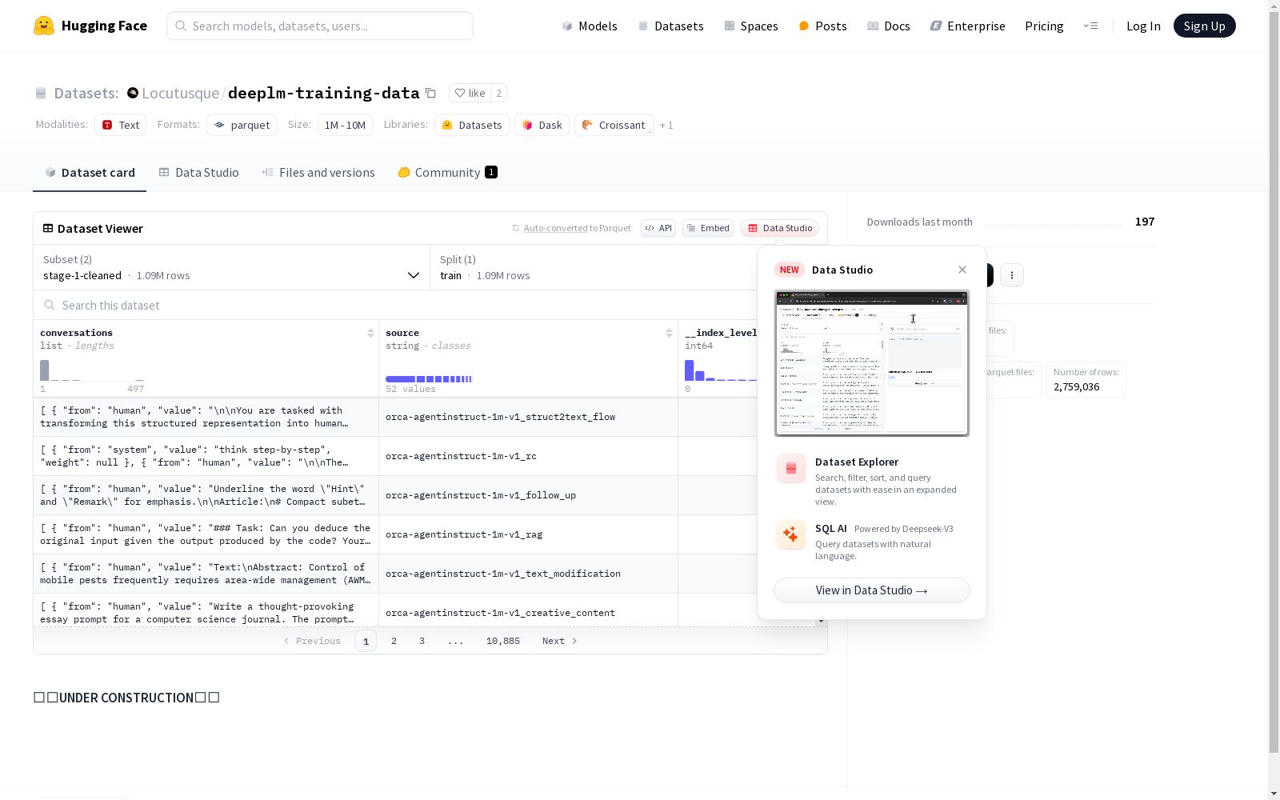Open Posts in the top navigation
1280x800 pixels.
point(822,26)
